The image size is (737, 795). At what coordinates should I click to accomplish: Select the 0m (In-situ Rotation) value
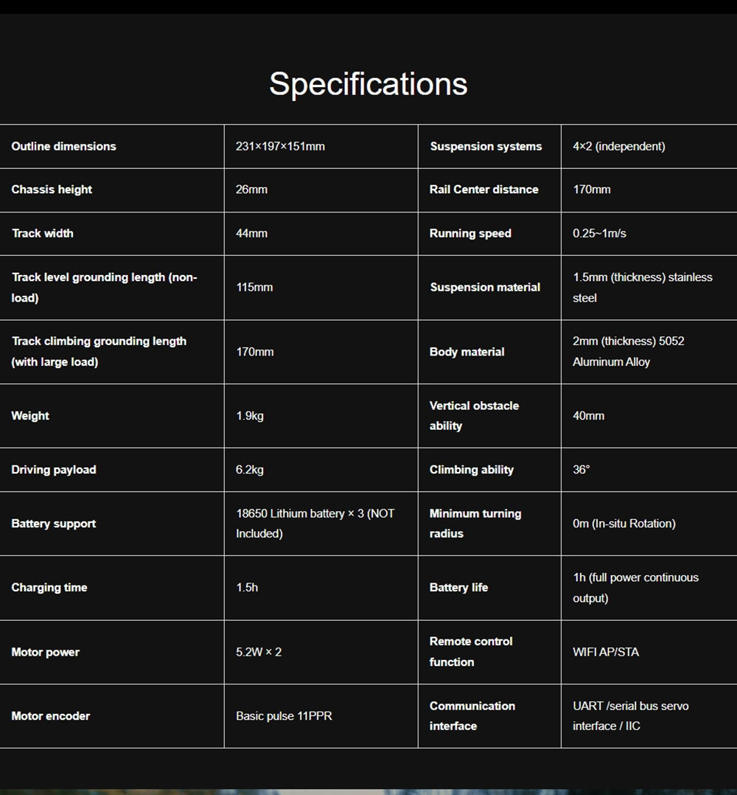point(624,524)
